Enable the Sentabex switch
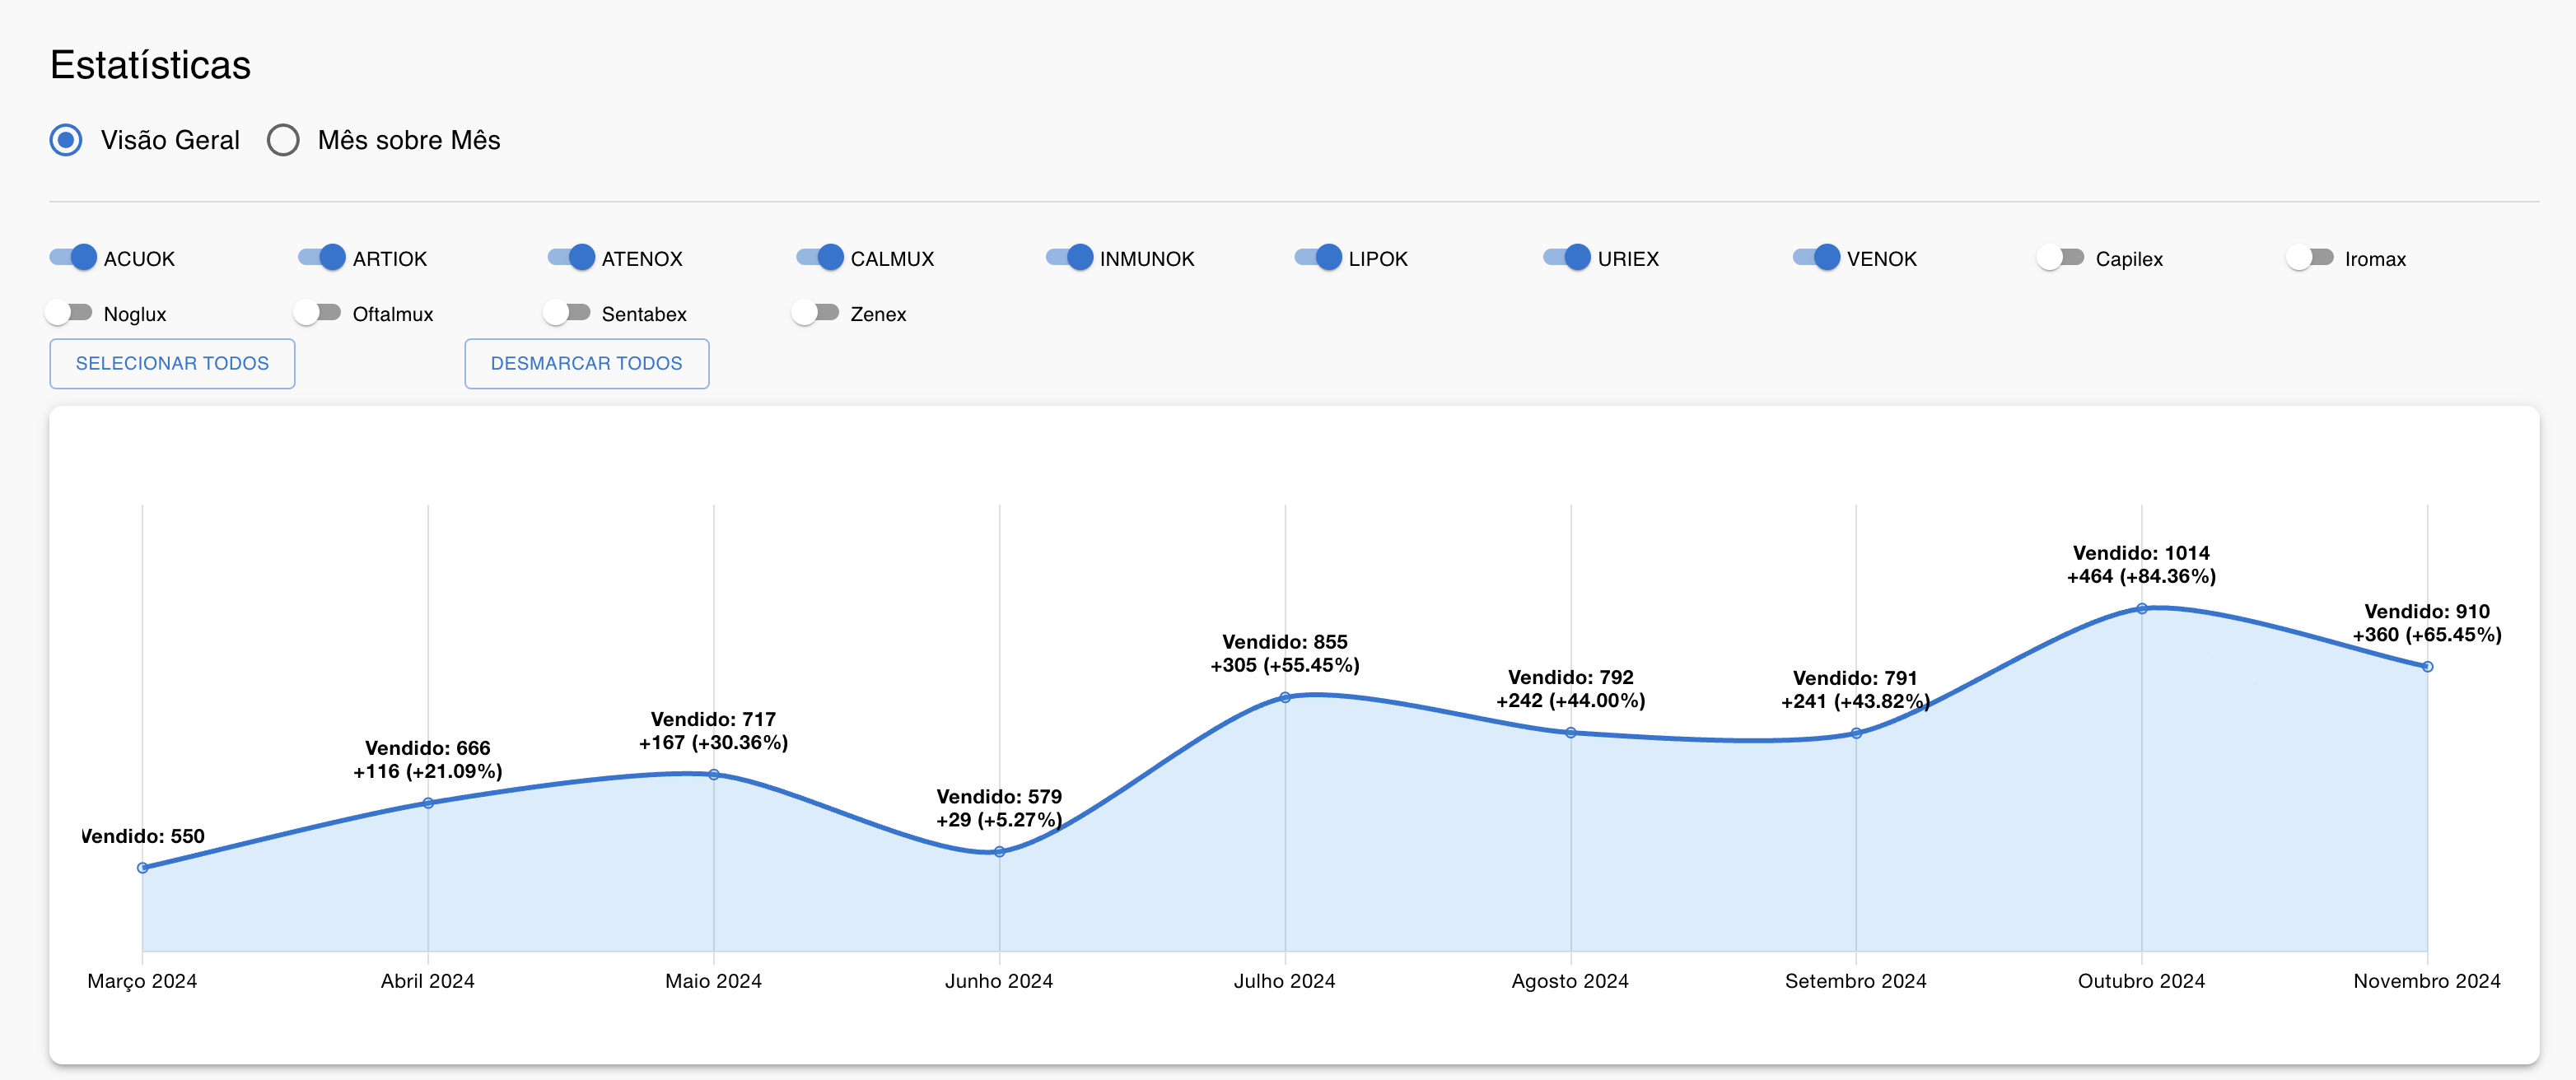 coord(567,313)
